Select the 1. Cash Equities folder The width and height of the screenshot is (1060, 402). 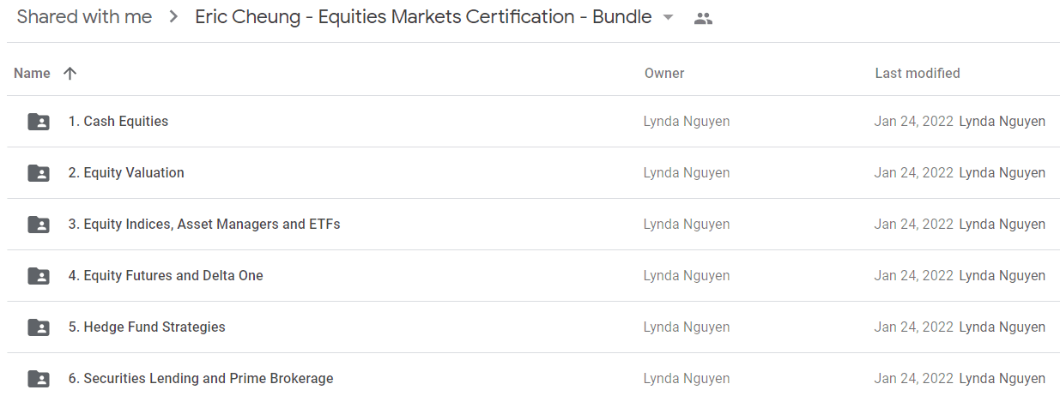coord(533,122)
